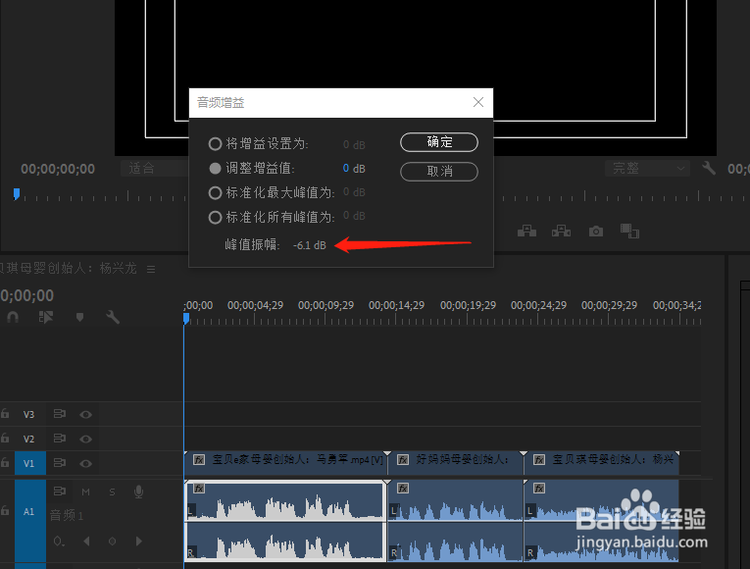750x569 pixels.
Task: Target the A1 audio track header
Action: coord(29,511)
